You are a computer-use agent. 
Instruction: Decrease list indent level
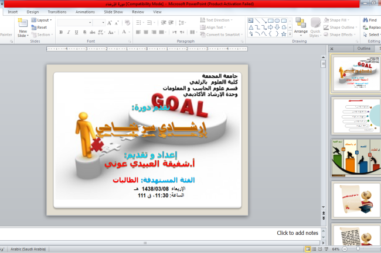click(x=164, y=23)
